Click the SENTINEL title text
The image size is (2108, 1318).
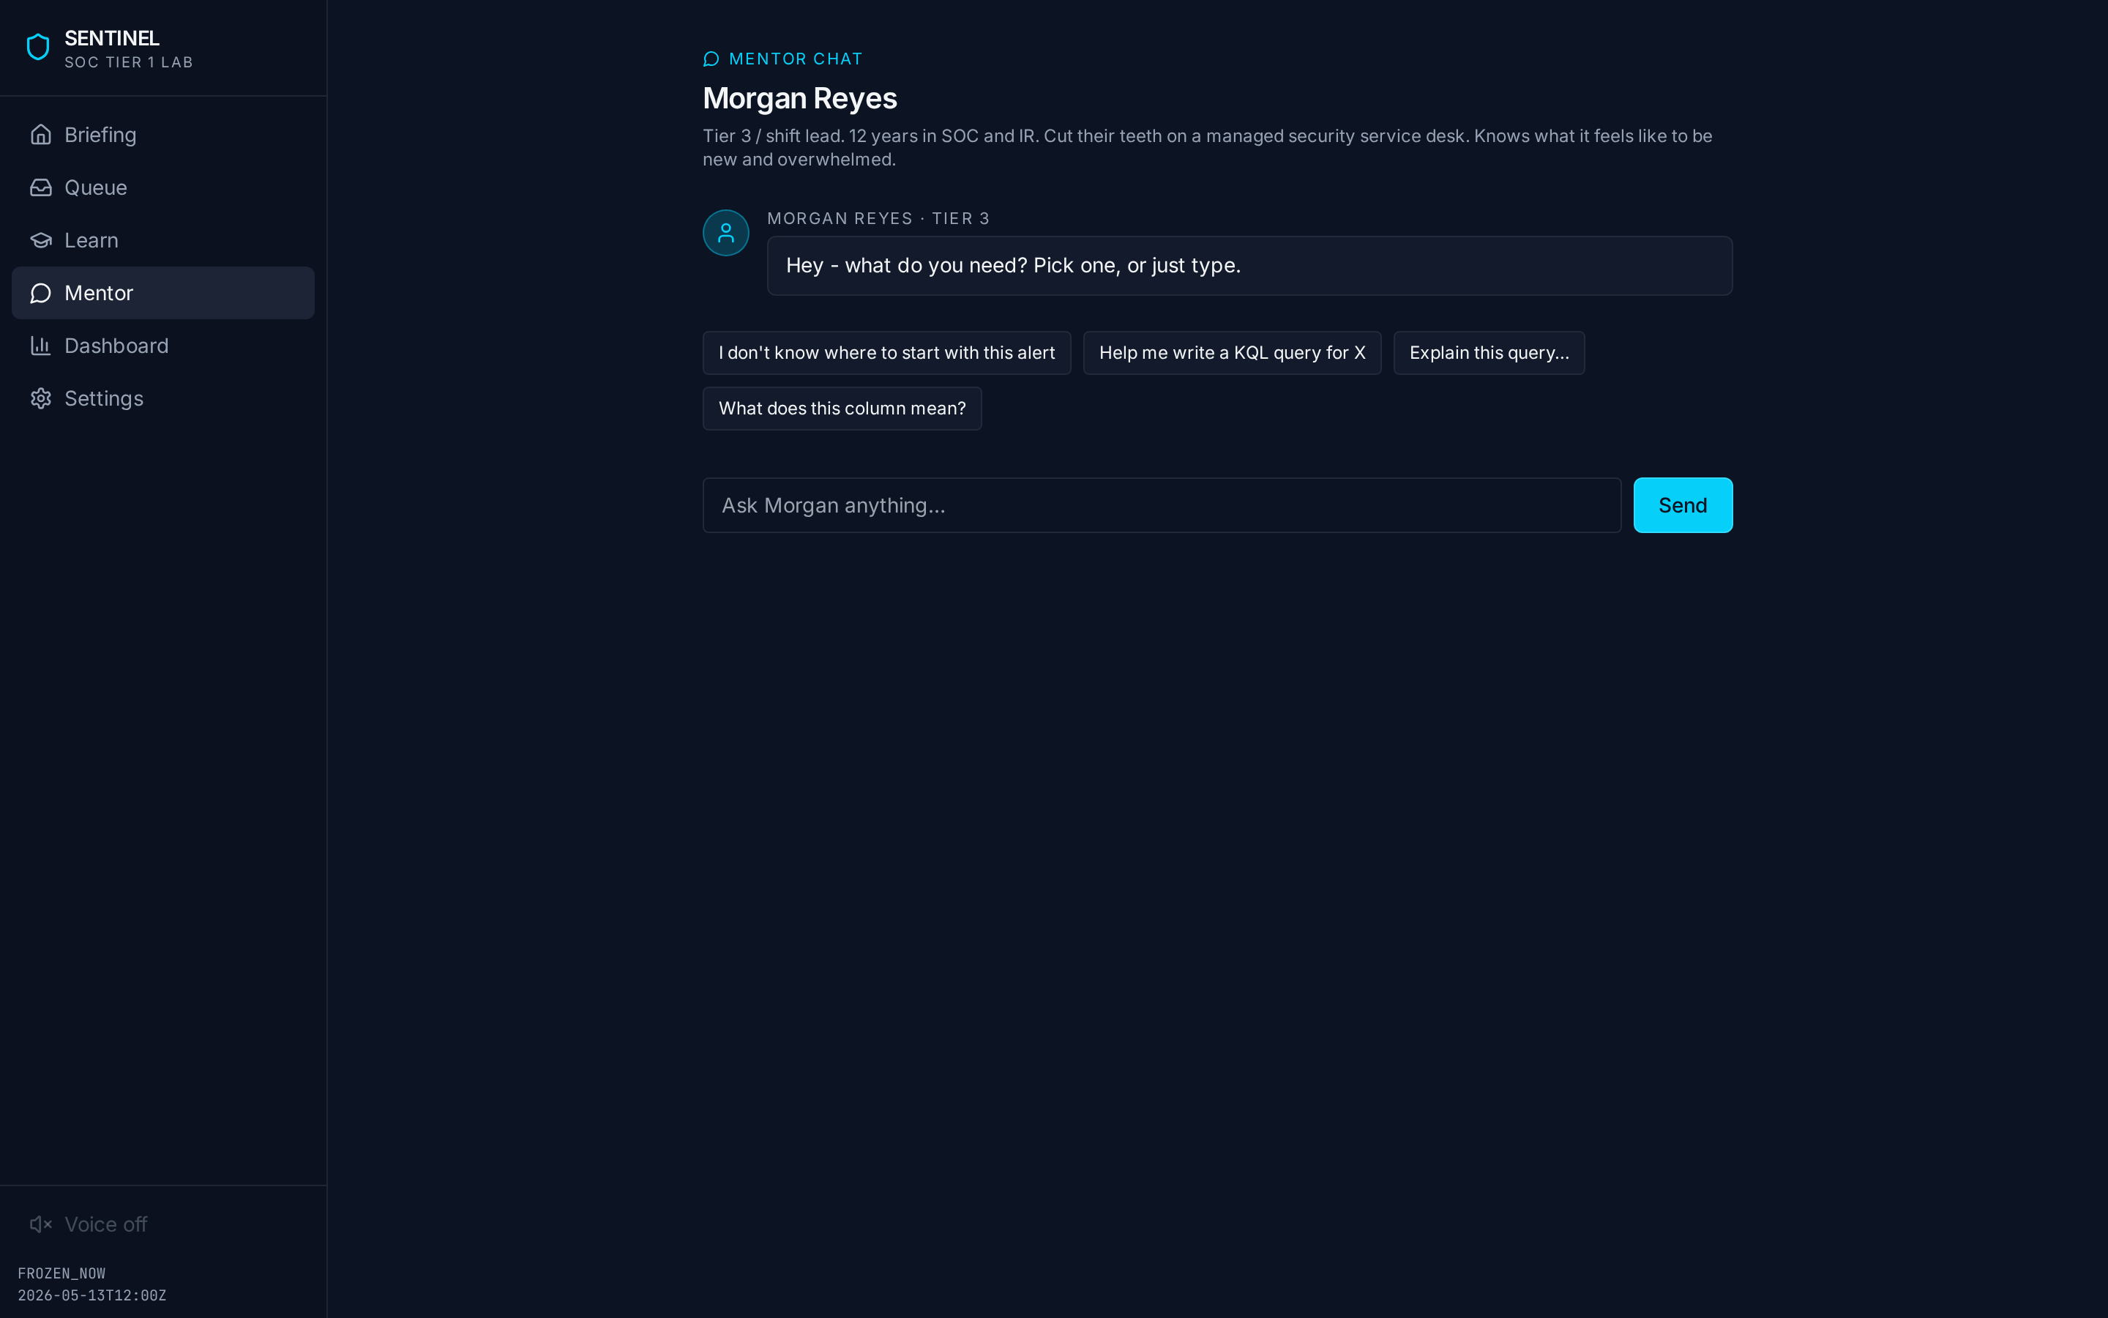tap(111, 38)
